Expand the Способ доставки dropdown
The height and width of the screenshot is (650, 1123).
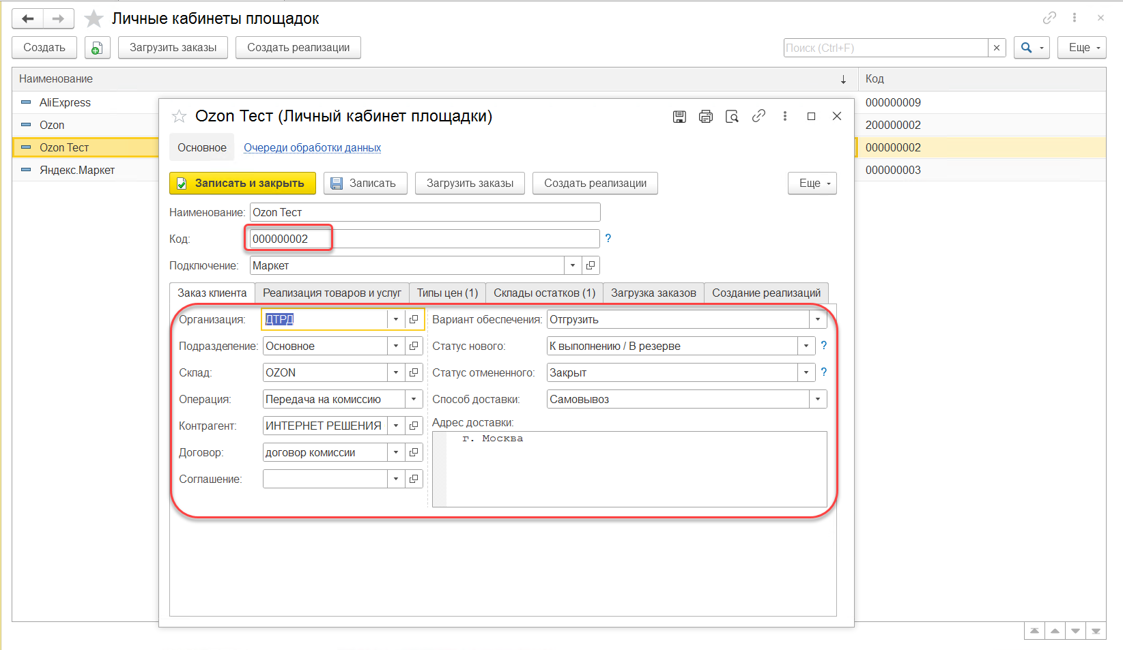[x=817, y=399]
